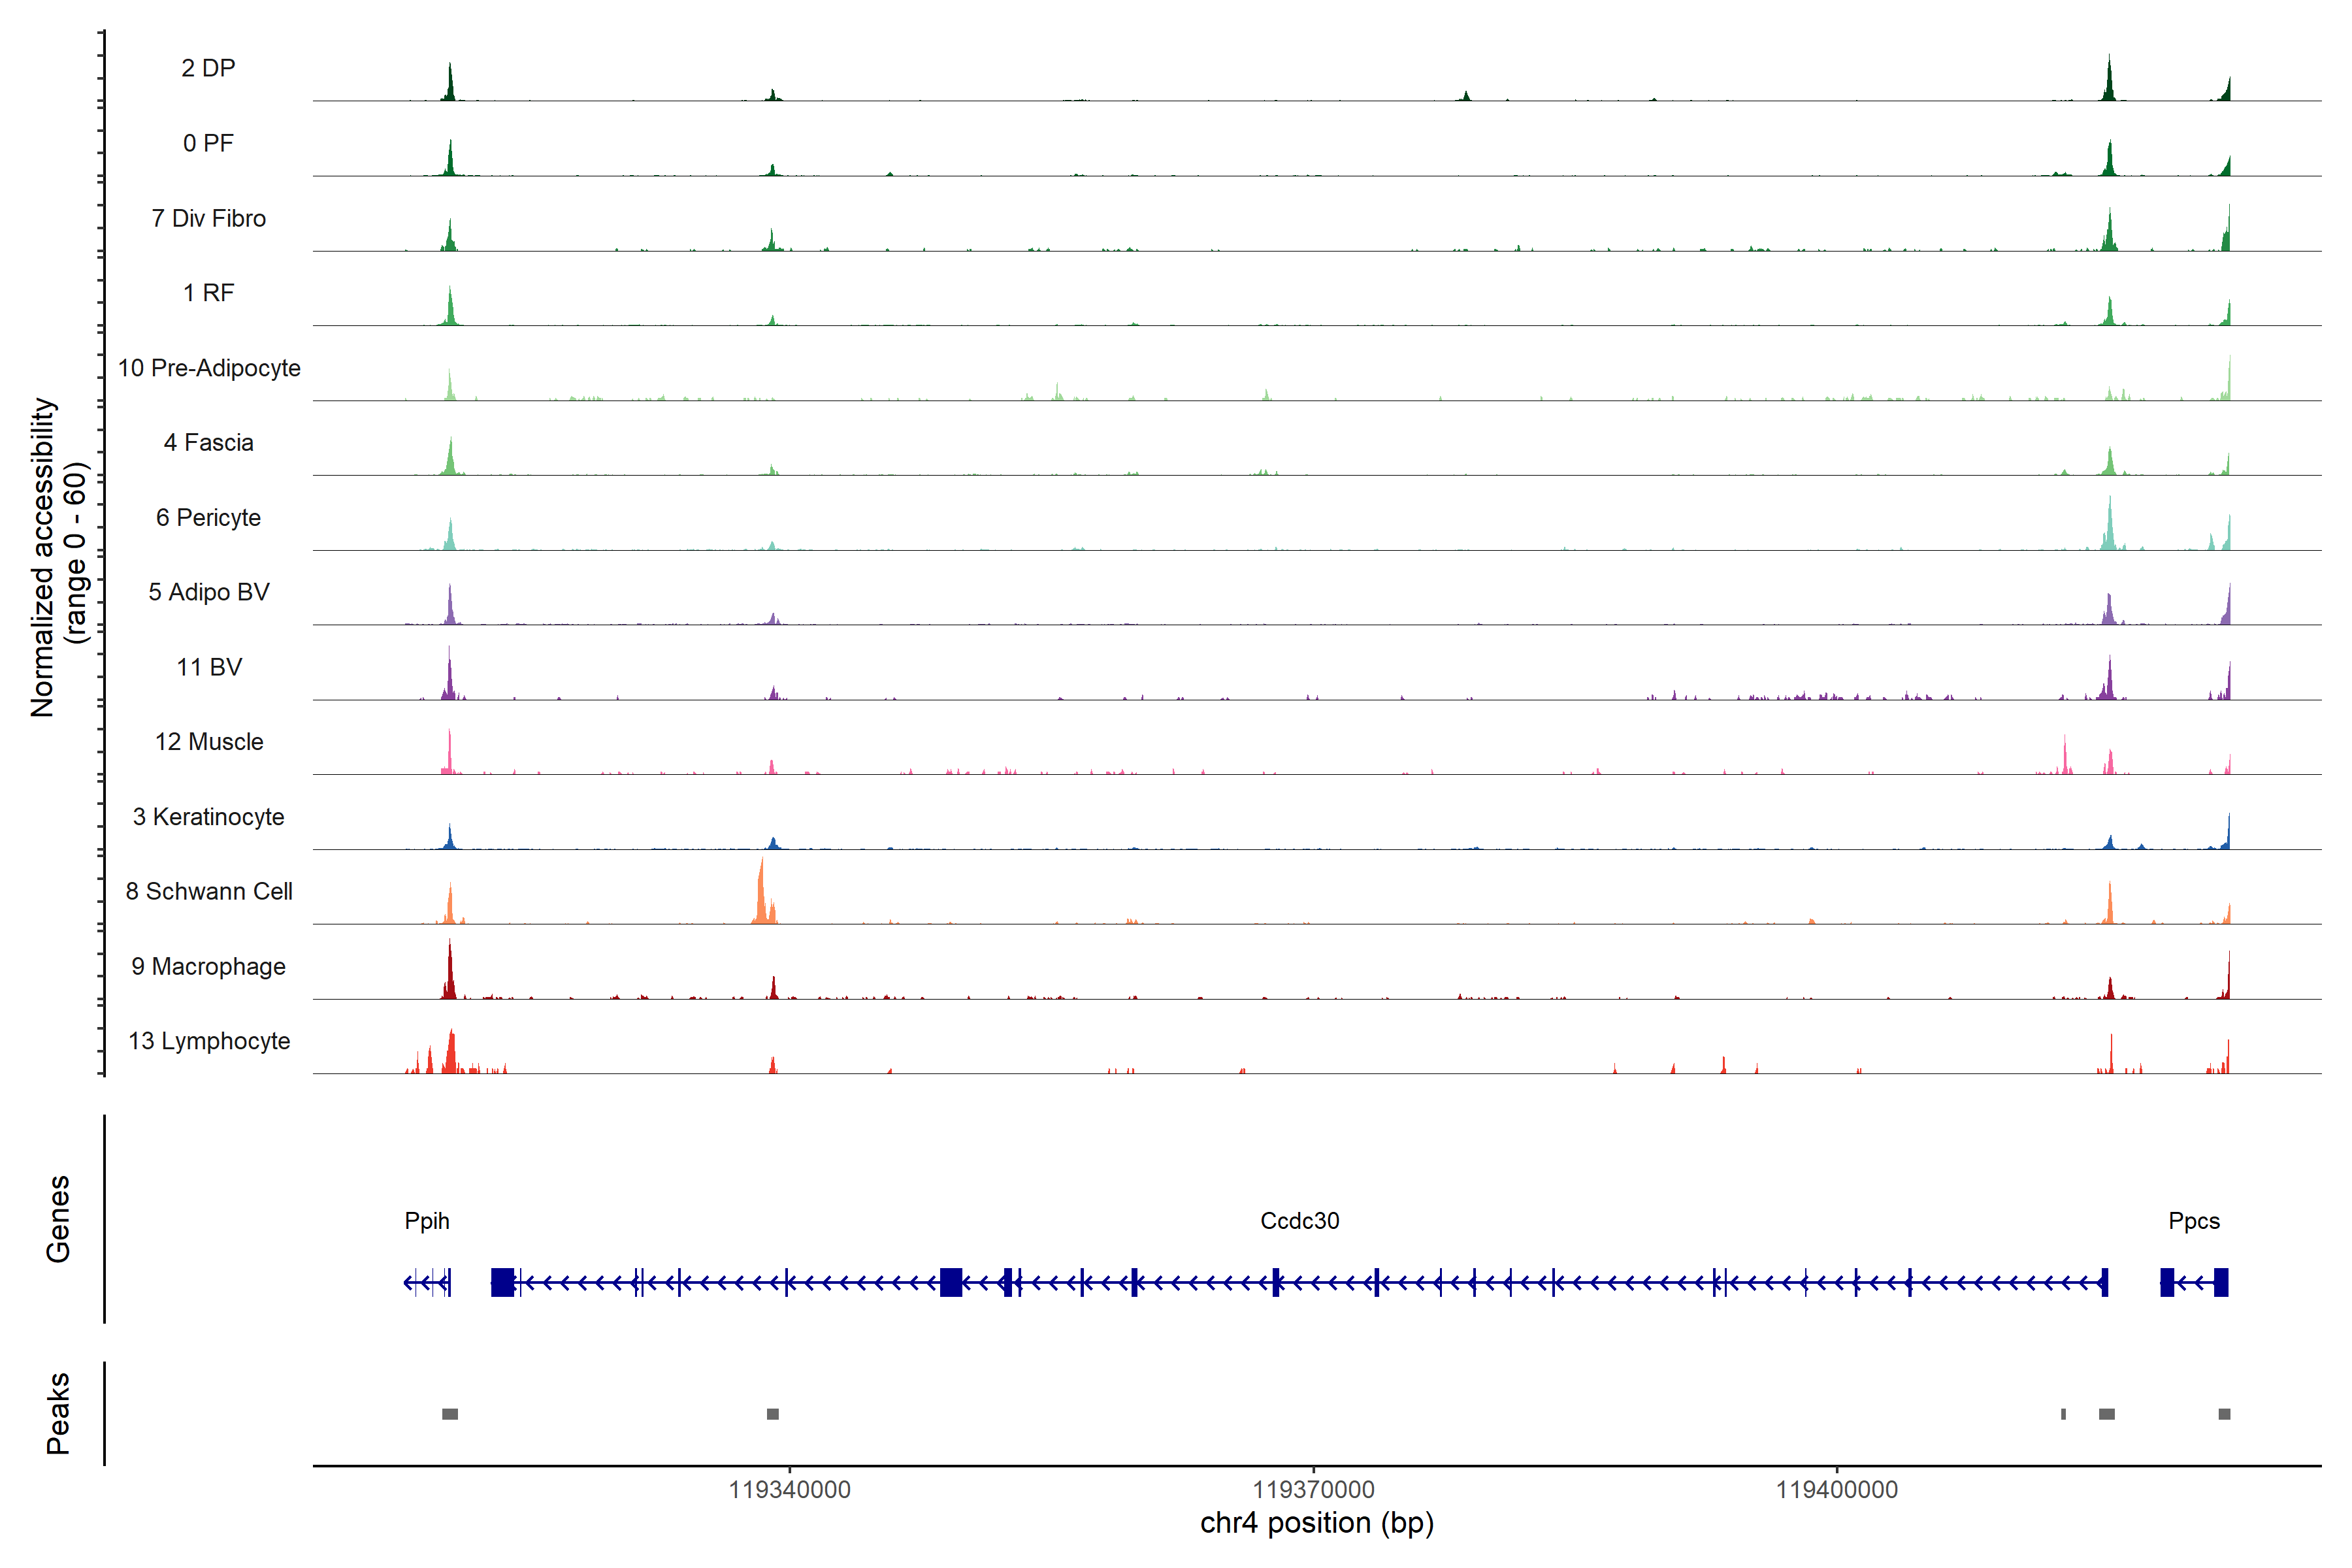Select the leftmost gray peak marker
2352x1568 pixels.
click(450, 1414)
